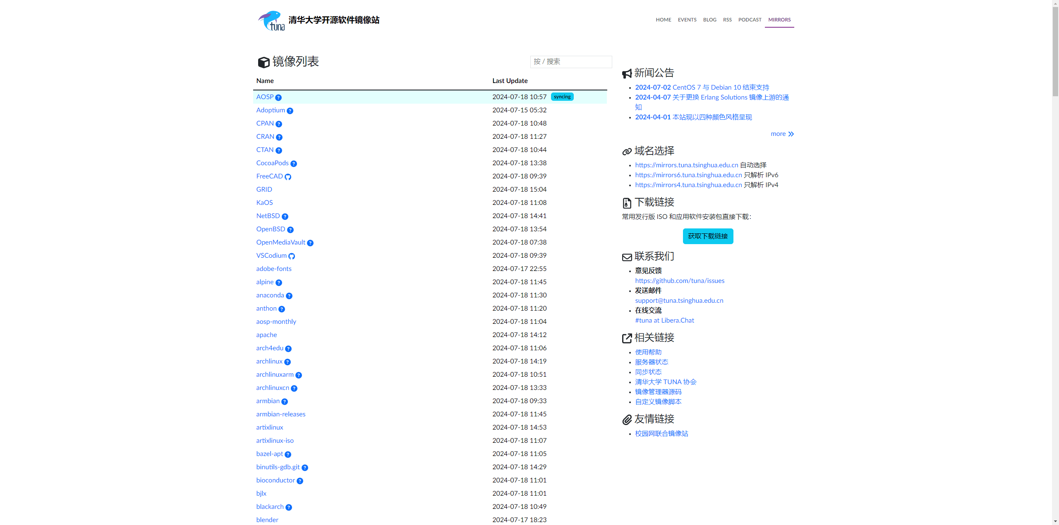The image size is (1059, 525).
Task: Open CentOS 7 end-of-support news item
Action: click(x=702, y=87)
